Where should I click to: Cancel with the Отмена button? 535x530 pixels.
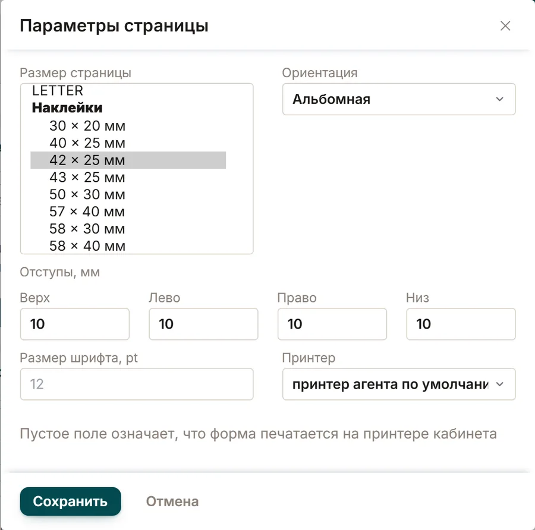tap(172, 501)
